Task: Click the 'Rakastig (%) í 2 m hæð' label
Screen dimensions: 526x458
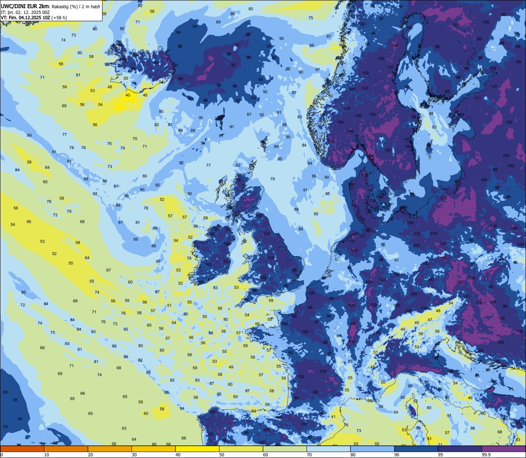Action: coord(76,6)
